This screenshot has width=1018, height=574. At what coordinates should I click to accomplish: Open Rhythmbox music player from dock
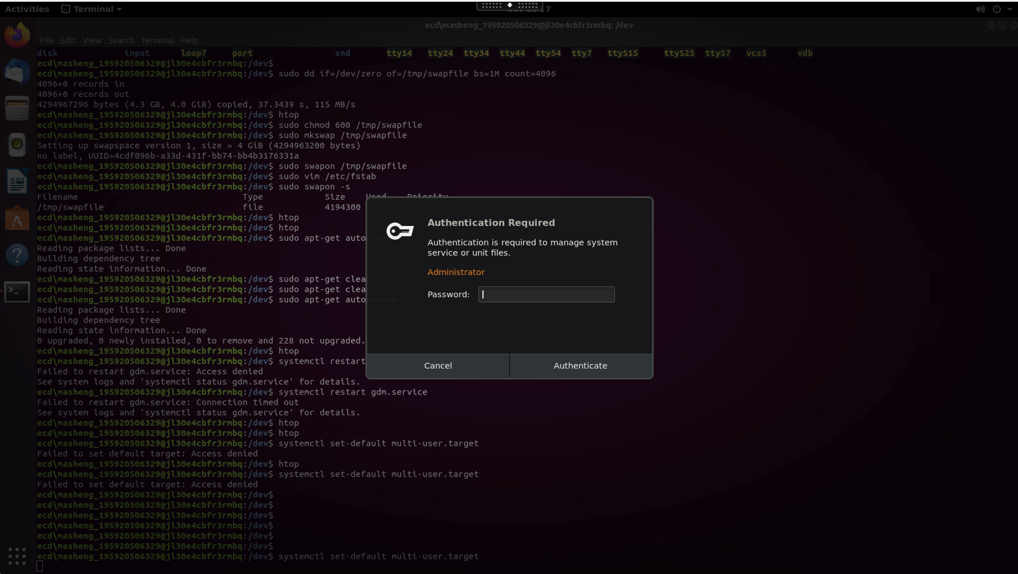click(x=17, y=145)
